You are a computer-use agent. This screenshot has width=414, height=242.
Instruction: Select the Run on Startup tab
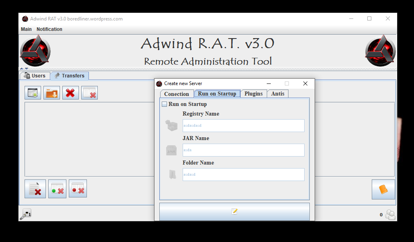[217, 94]
